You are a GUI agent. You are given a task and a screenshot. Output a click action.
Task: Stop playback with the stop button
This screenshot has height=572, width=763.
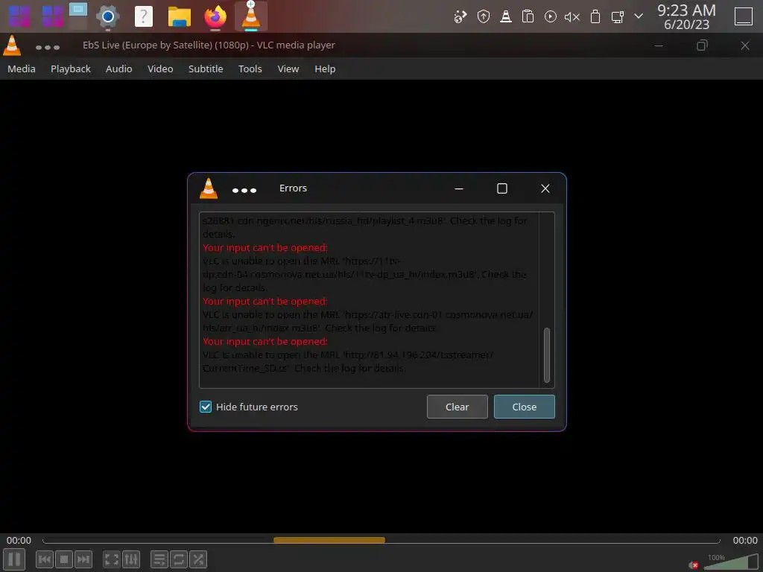(64, 559)
